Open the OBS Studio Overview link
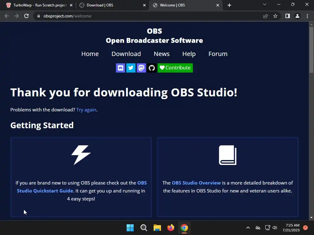This screenshot has width=314, height=235. click(196, 183)
